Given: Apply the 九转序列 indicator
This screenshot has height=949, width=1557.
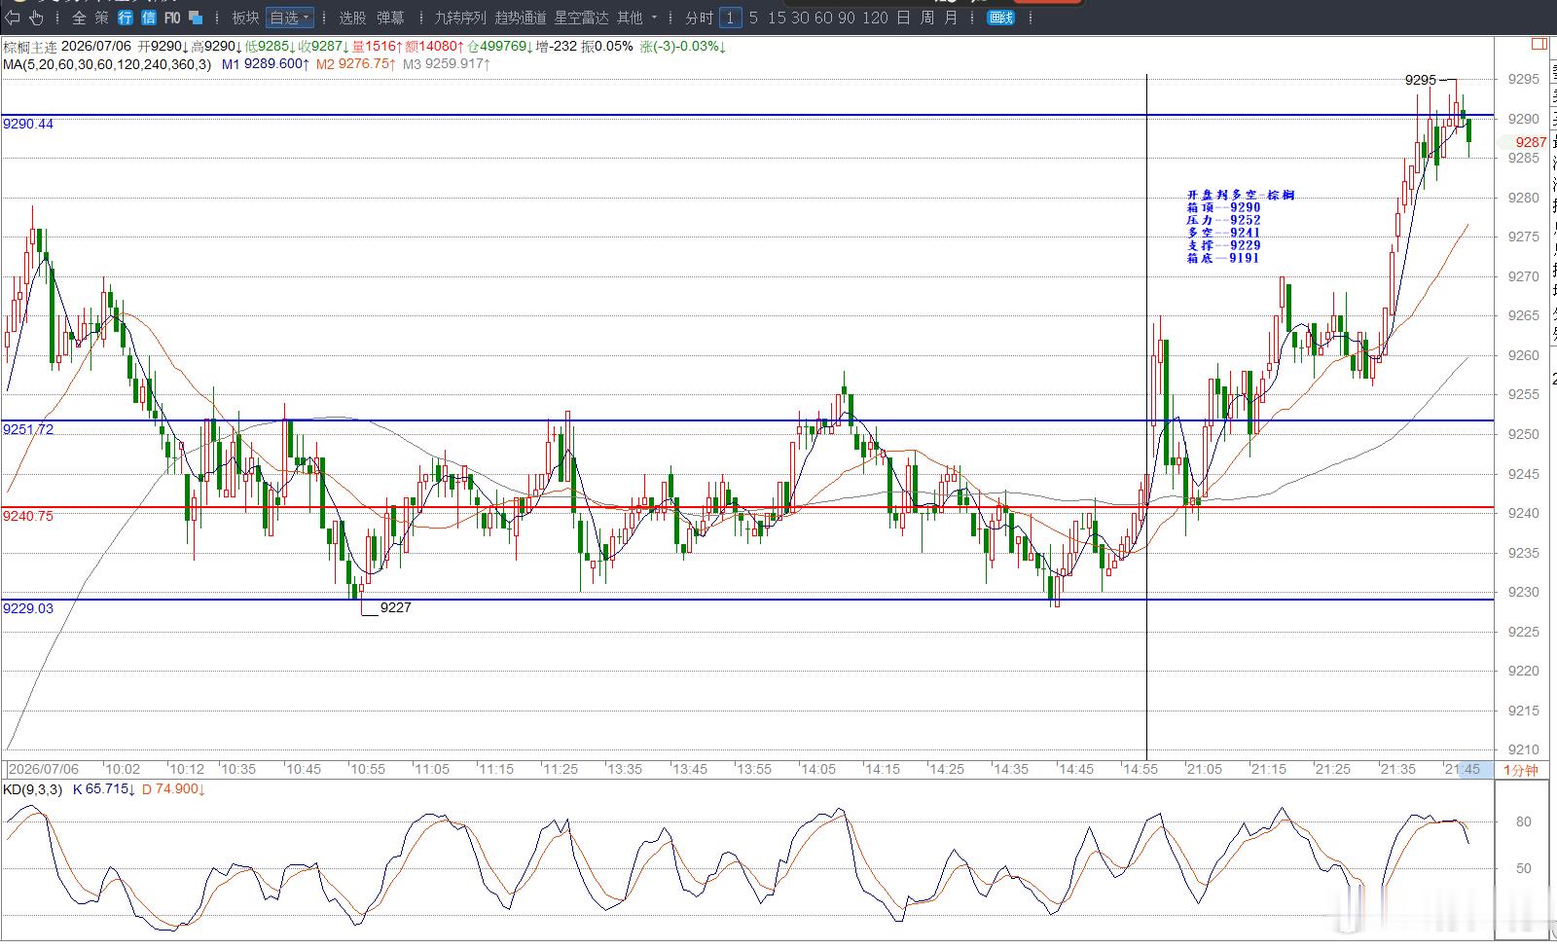Looking at the screenshot, I should coord(459,18).
